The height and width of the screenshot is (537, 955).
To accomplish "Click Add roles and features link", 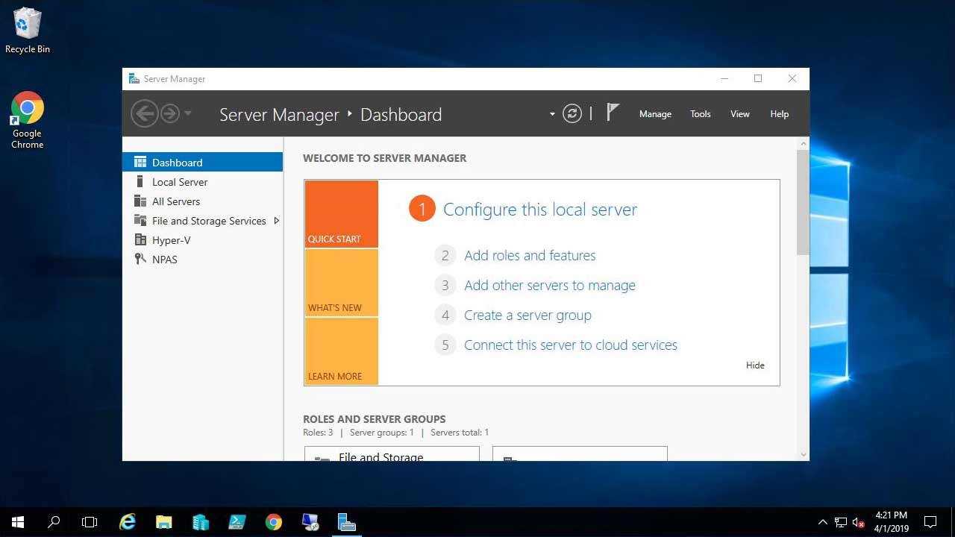I will click(530, 255).
